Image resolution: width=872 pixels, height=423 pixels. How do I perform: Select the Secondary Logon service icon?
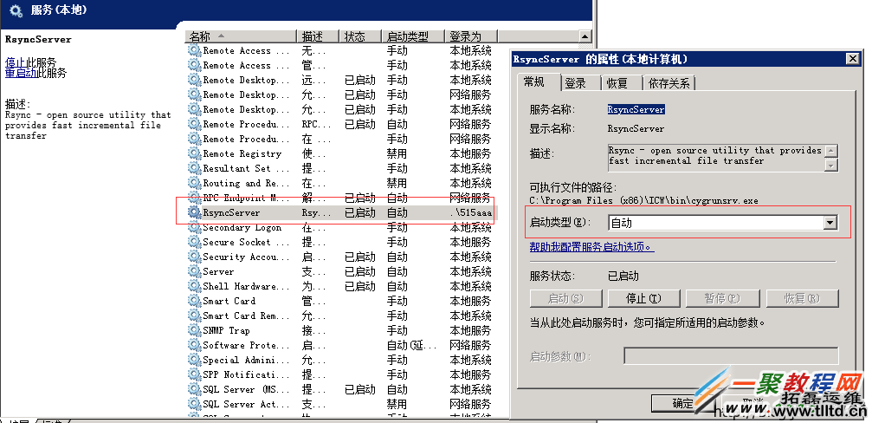pyautogui.click(x=195, y=228)
